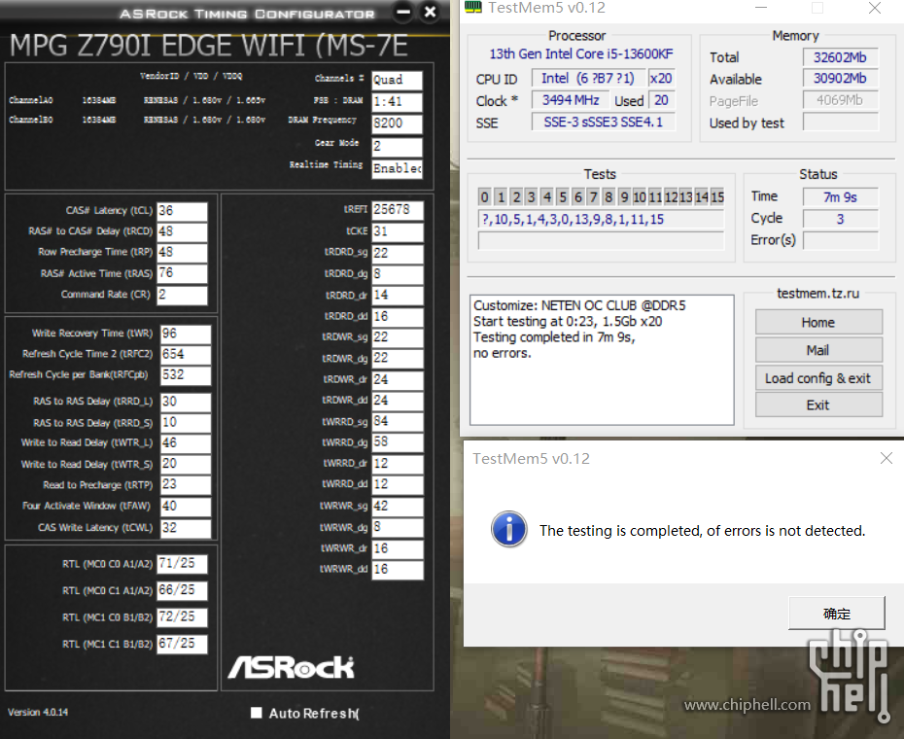Screen dimensions: 904x739
Task: Click test number 7 box in Tests
Action: 593,197
